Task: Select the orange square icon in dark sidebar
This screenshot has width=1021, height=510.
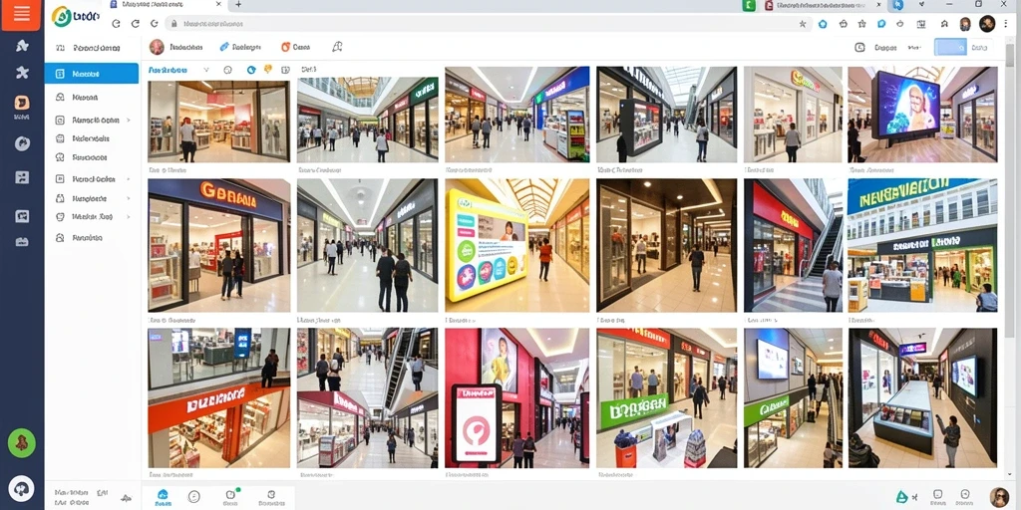Action: (x=22, y=103)
